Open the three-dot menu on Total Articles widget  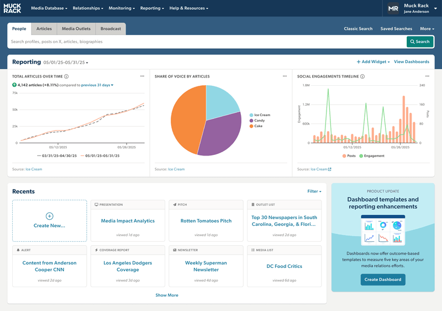tap(142, 76)
